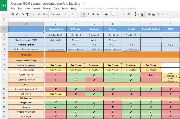This screenshot has width=180, height=119.
Task: Open the Data menu
Action: 56,9
